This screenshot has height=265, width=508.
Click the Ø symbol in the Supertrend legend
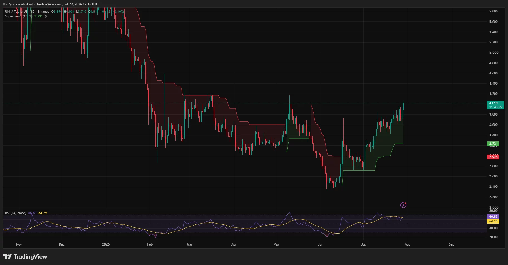point(46,16)
